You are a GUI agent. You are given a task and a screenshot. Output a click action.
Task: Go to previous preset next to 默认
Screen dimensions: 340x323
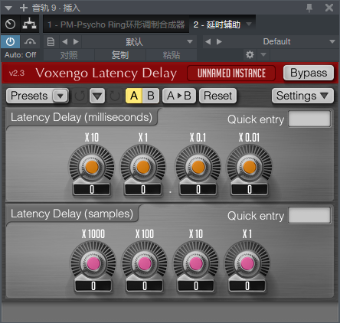click(65, 41)
